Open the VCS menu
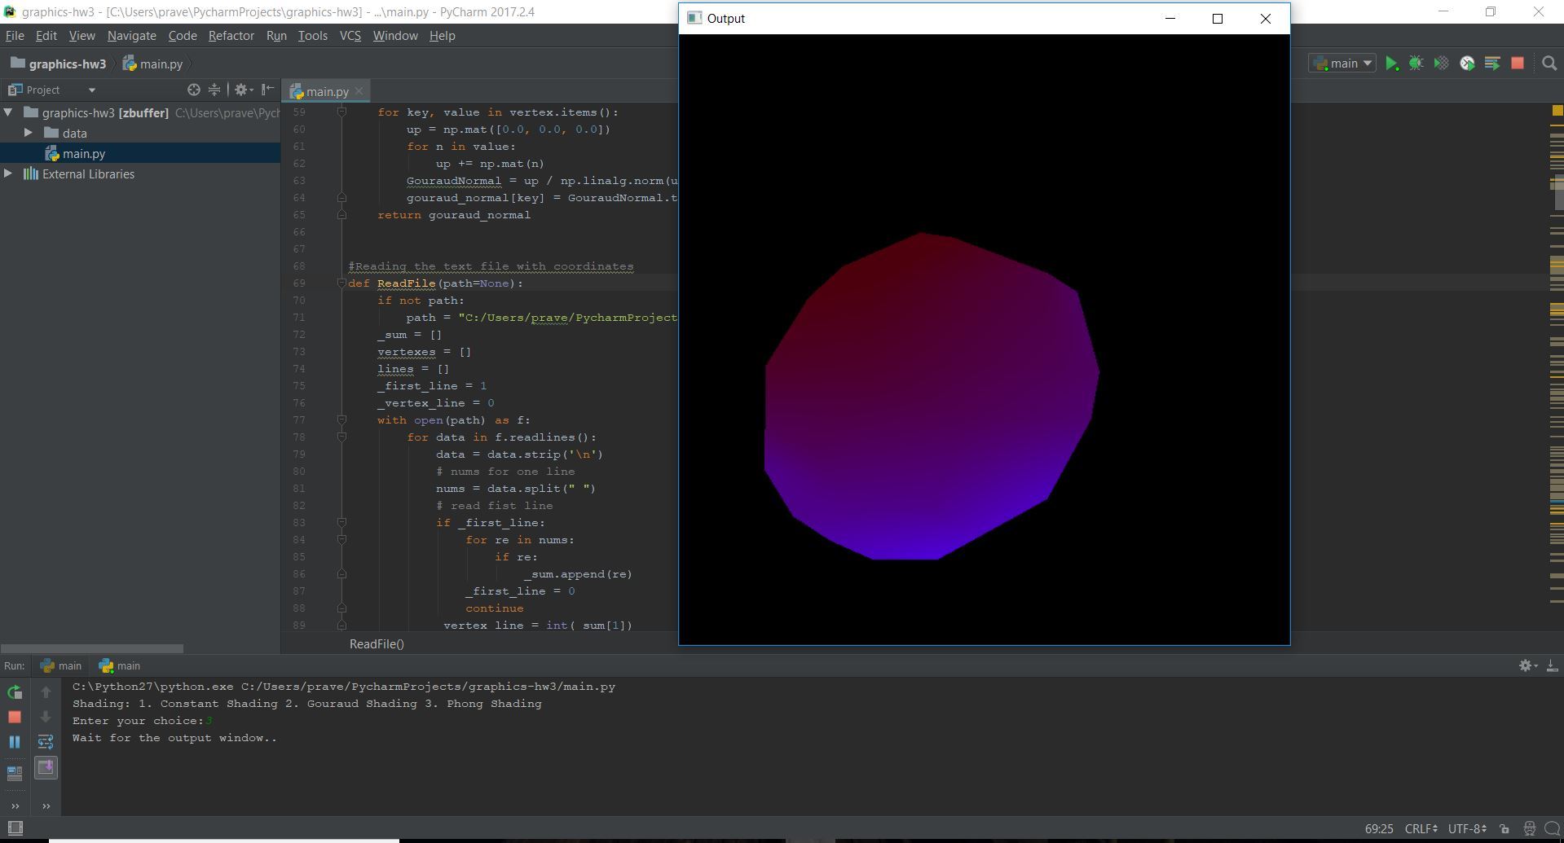The width and height of the screenshot is (1564, 843). [x=350, y=36]
